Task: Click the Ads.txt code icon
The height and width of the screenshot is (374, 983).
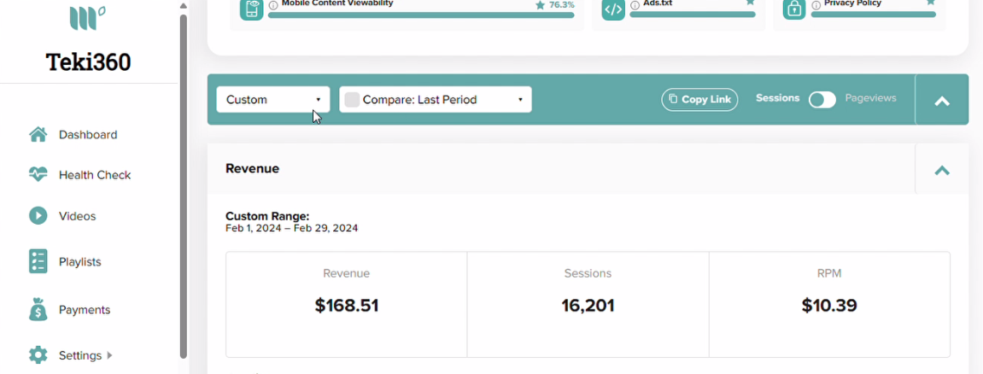Action: point(613,9)
